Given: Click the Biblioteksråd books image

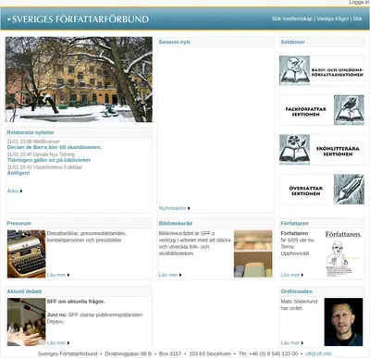Looking at the screenshot, I should (253, 253).
